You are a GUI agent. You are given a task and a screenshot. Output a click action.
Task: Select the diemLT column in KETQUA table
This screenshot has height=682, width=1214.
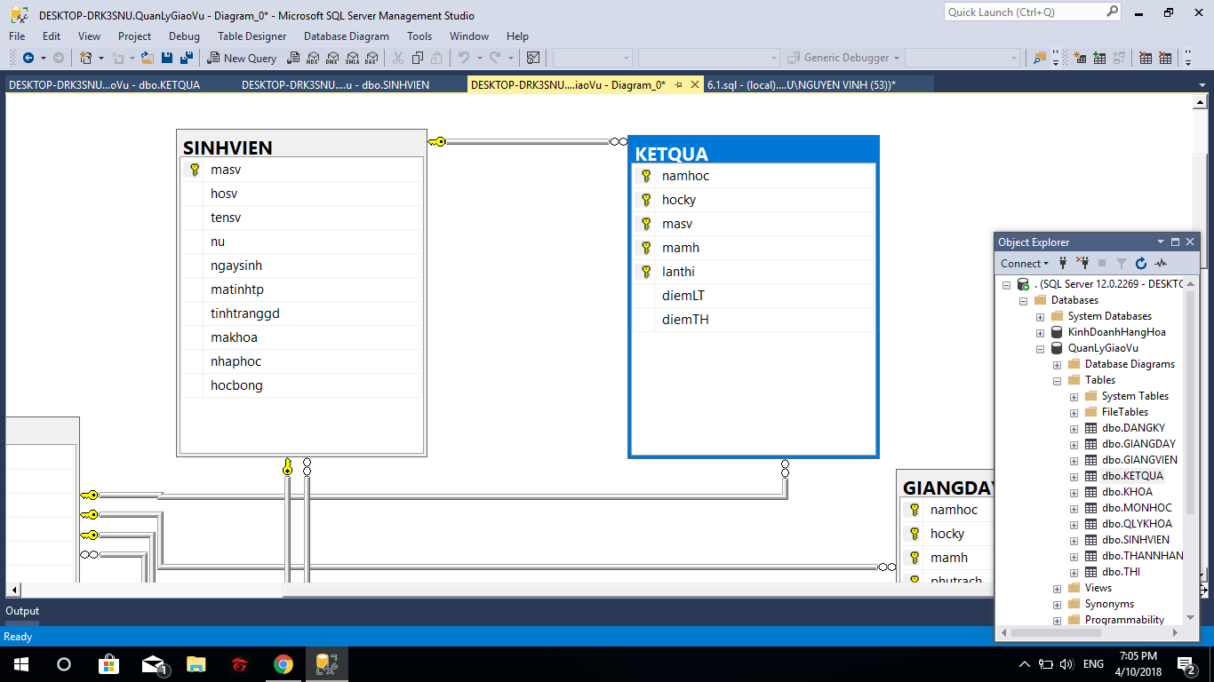(683, 296)
